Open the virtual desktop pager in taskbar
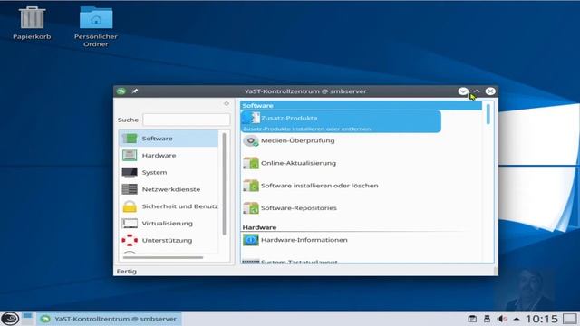Screen dimensions: 580x326 [27, 319]
